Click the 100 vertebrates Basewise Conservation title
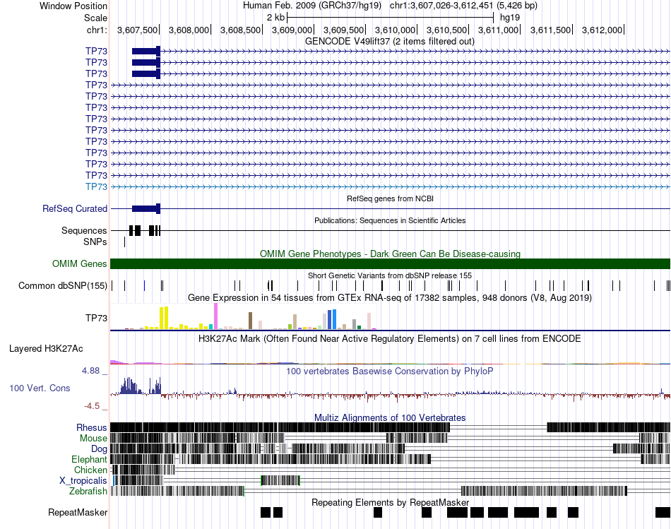Viewport: 671px width, 529px height. [390, 371]
